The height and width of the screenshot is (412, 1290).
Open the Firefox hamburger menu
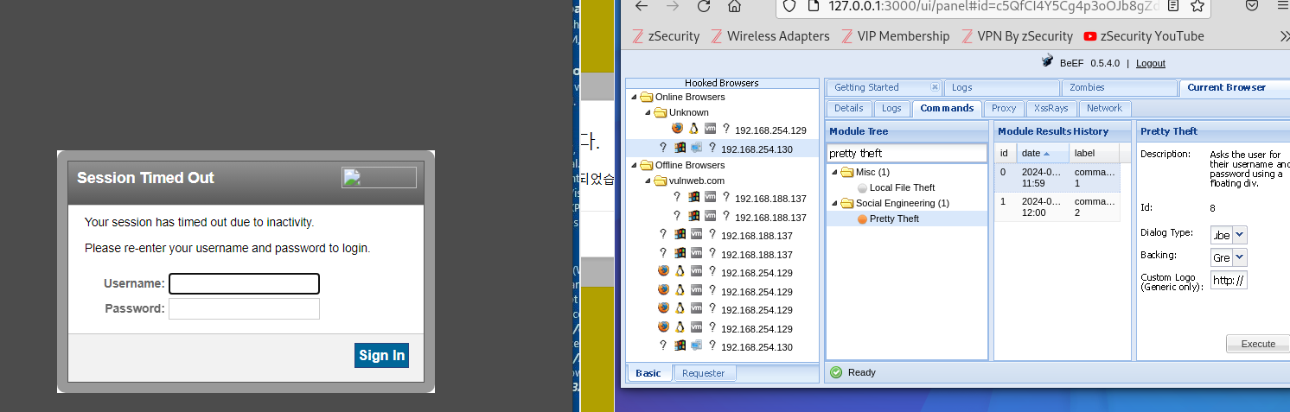pos(1282,6)
